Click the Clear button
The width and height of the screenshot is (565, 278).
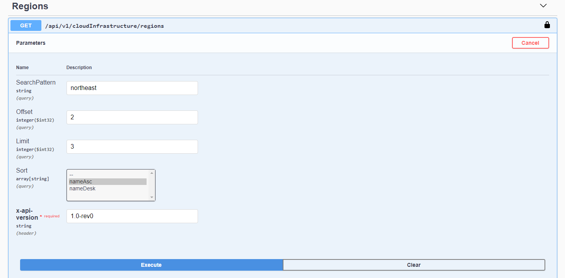coord(414,265)
